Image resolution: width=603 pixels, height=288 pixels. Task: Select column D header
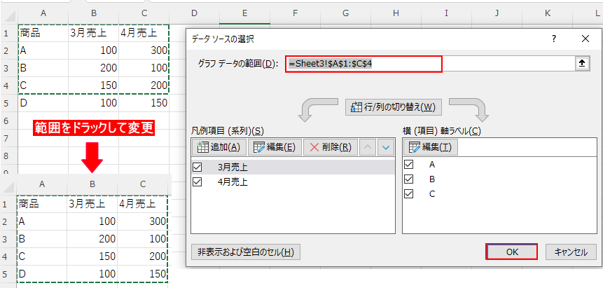pyautogui.click(x=194, y=13)
